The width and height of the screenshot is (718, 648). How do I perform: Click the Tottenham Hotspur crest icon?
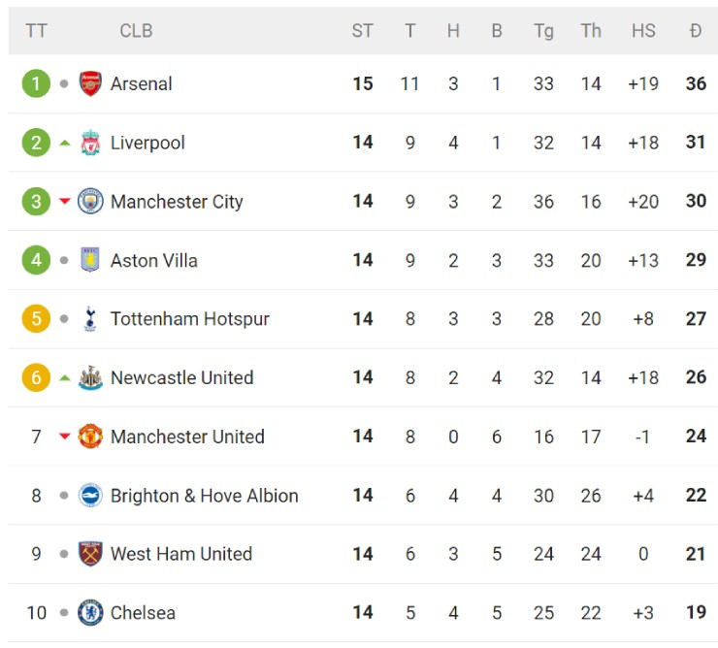90,319
